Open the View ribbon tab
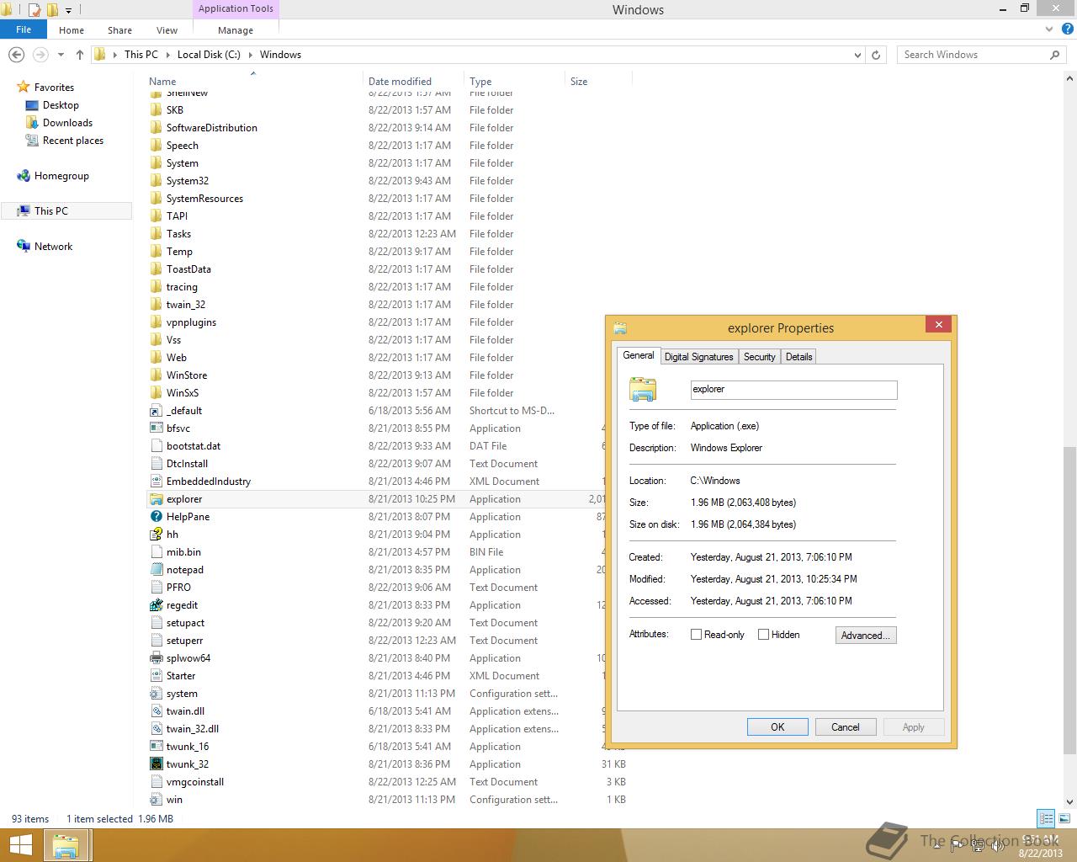The width and height of the screenshot is (1077, 862). (x=167, y=30)
